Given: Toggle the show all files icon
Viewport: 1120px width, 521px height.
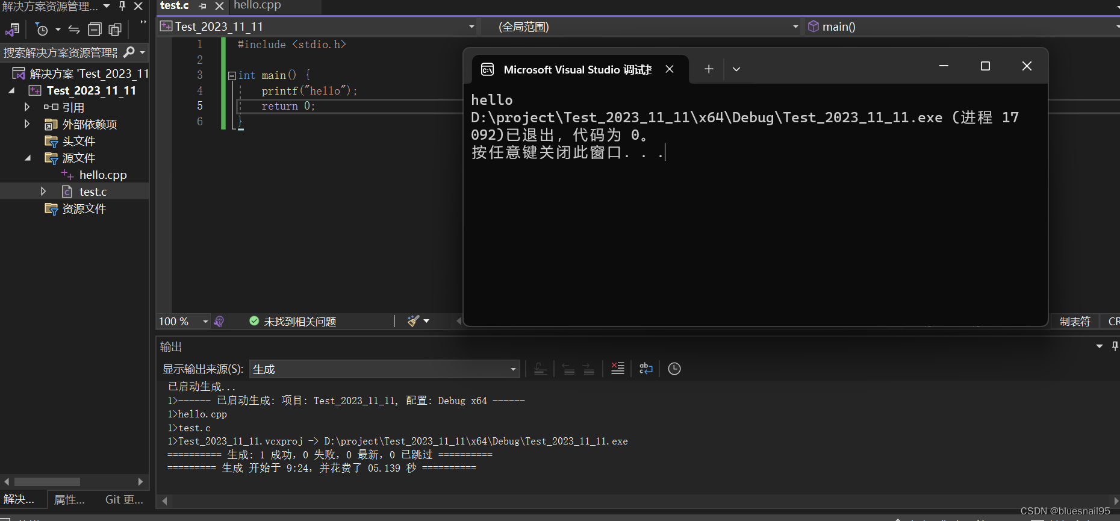Looking at the screenshot, I should coord(115,30).
